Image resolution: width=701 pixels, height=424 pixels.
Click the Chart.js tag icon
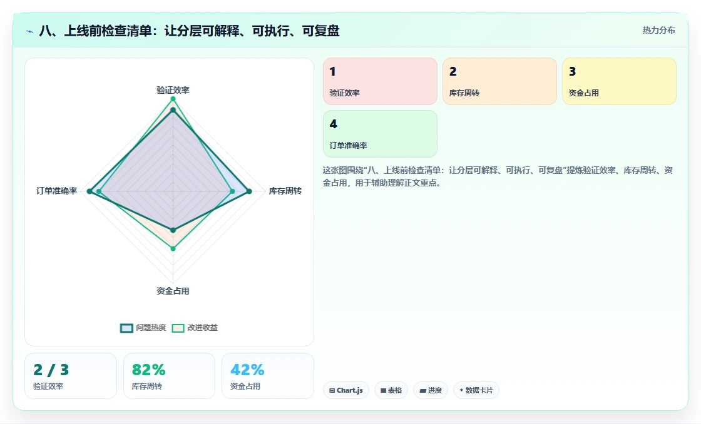tap(332, 390)
